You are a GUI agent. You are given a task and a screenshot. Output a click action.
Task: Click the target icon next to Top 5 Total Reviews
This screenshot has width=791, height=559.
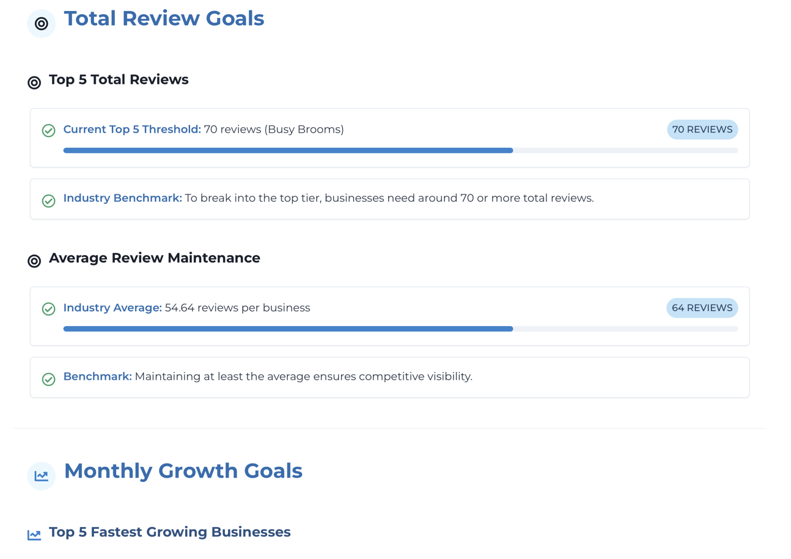coord(34,83)
